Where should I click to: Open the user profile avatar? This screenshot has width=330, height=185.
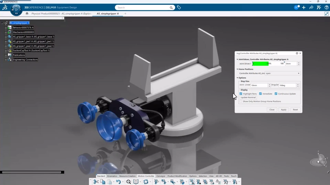point(296,7)
